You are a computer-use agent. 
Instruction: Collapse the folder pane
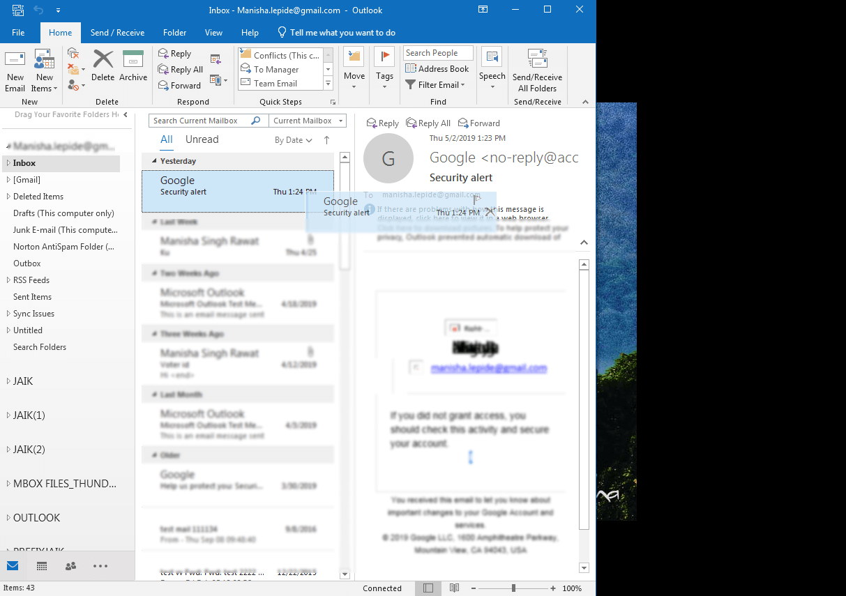(126, 114)
